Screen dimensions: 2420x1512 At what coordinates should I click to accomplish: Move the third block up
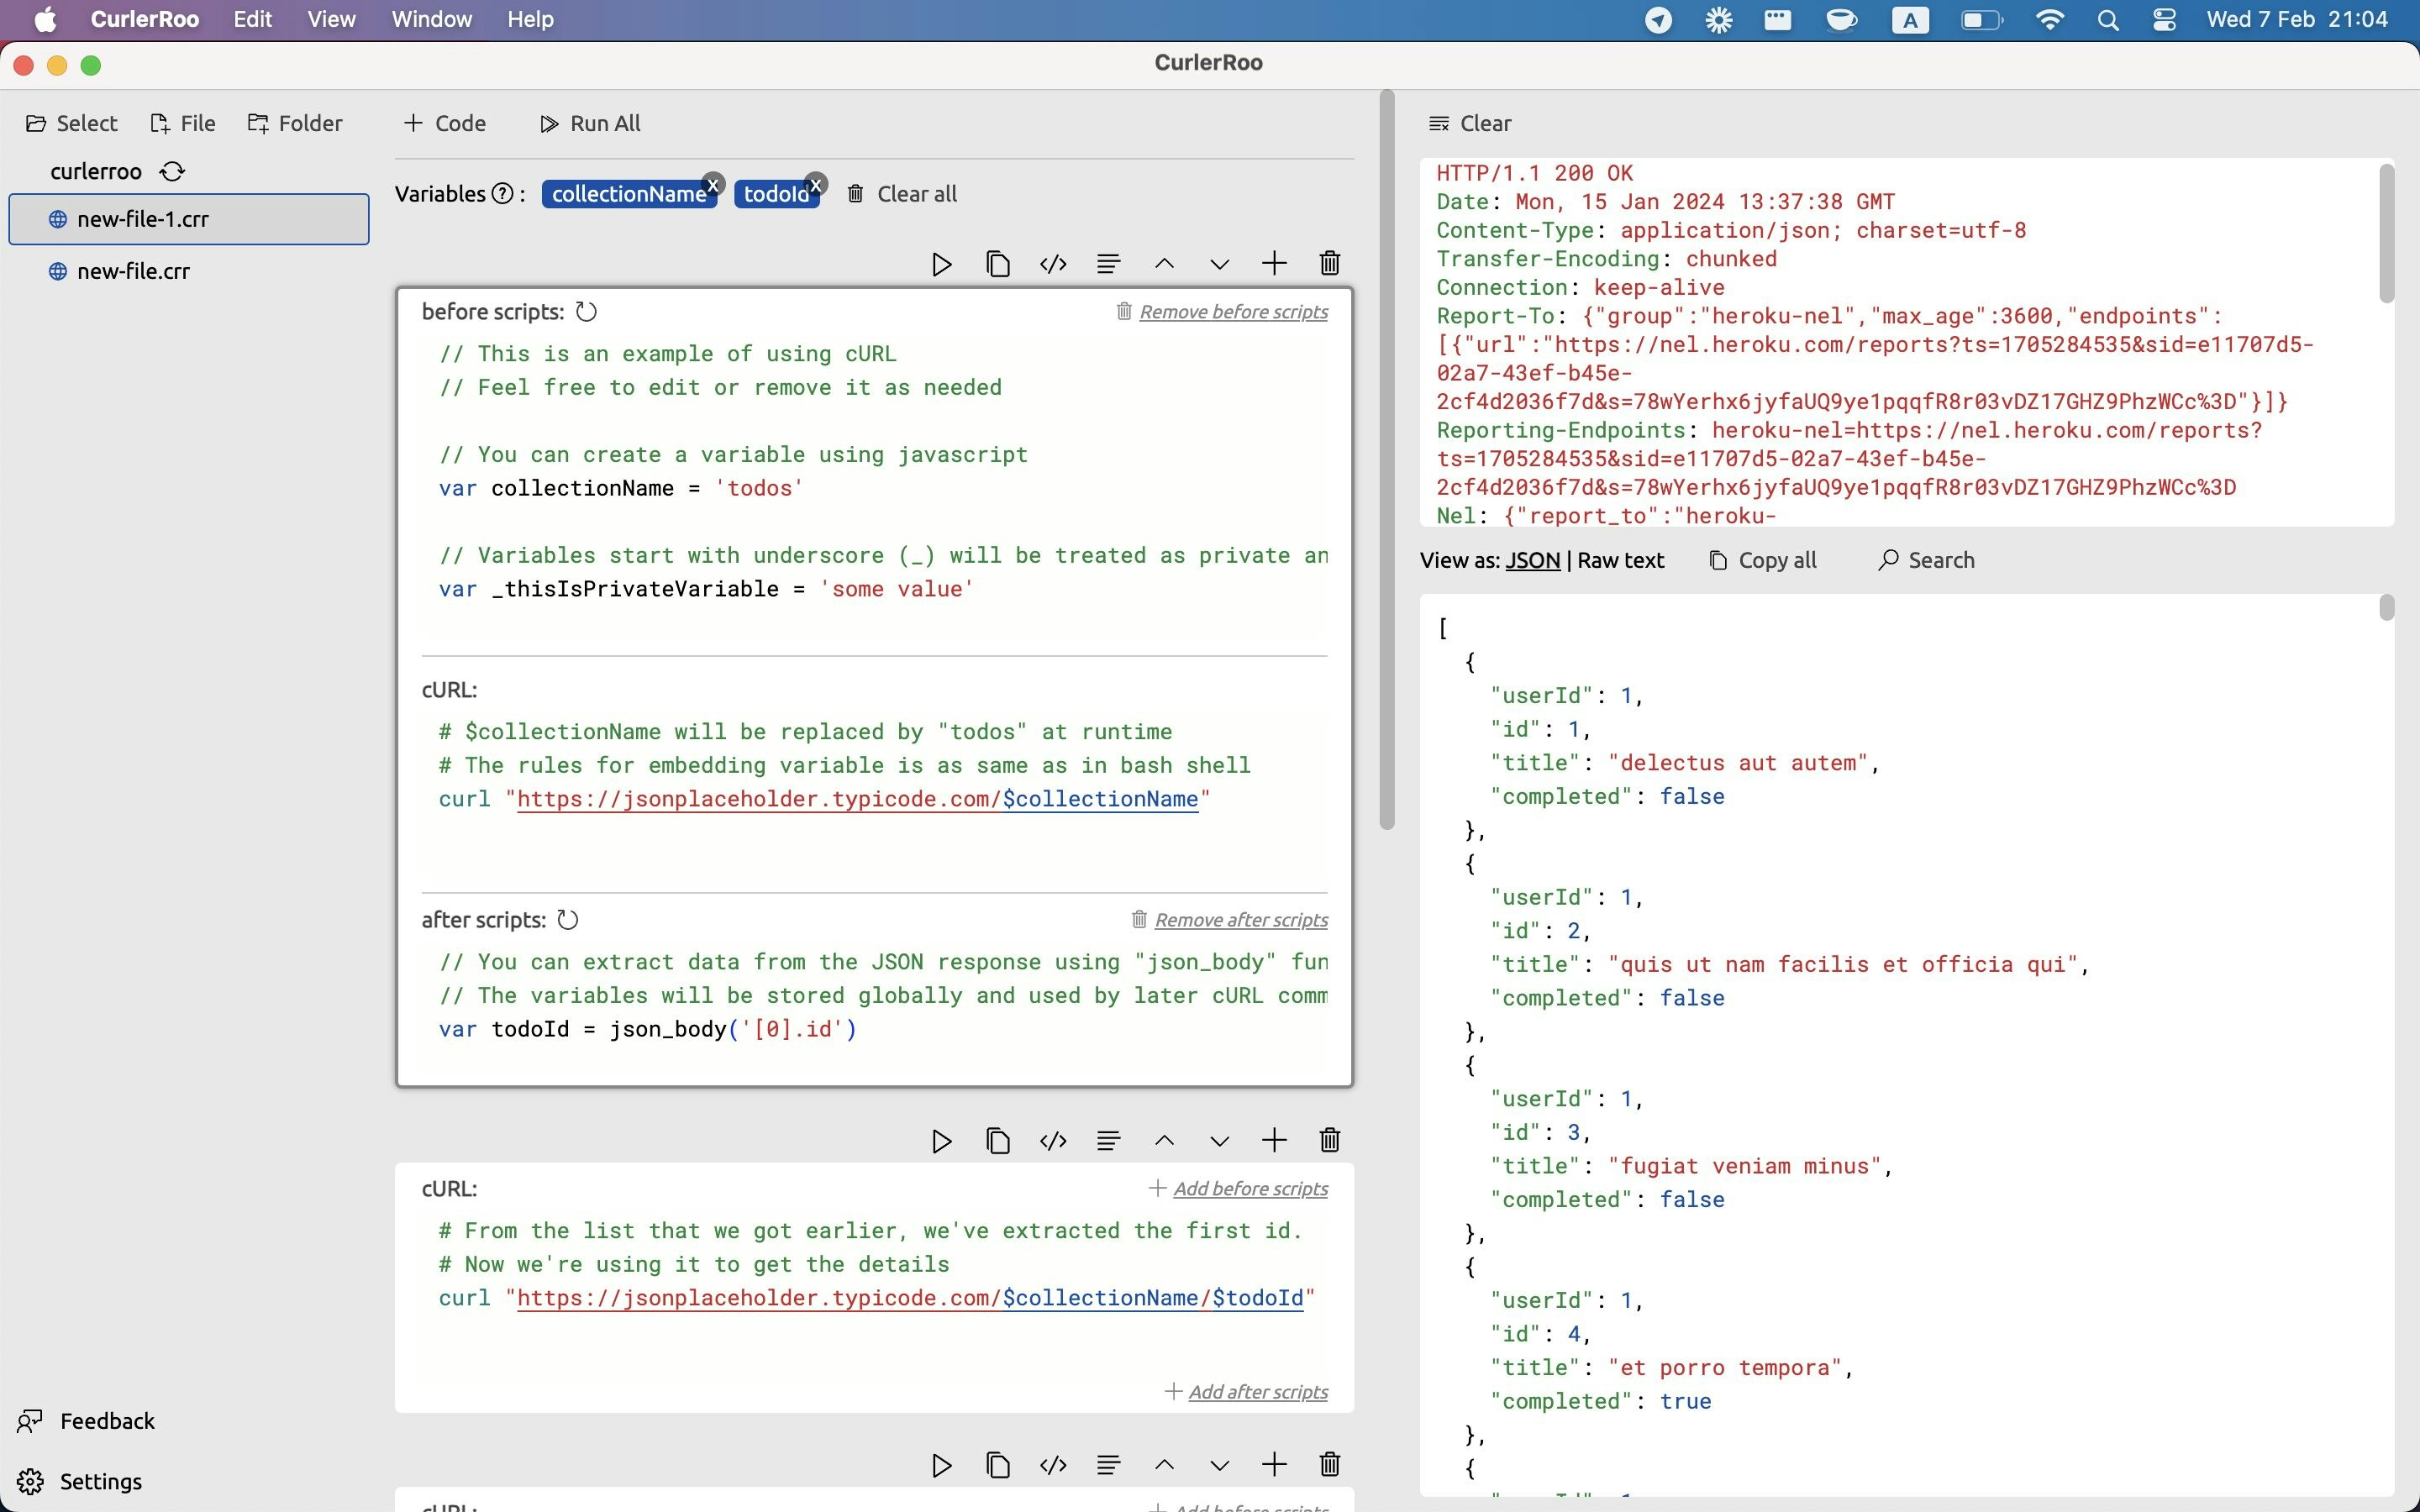click(1164, 1466)
